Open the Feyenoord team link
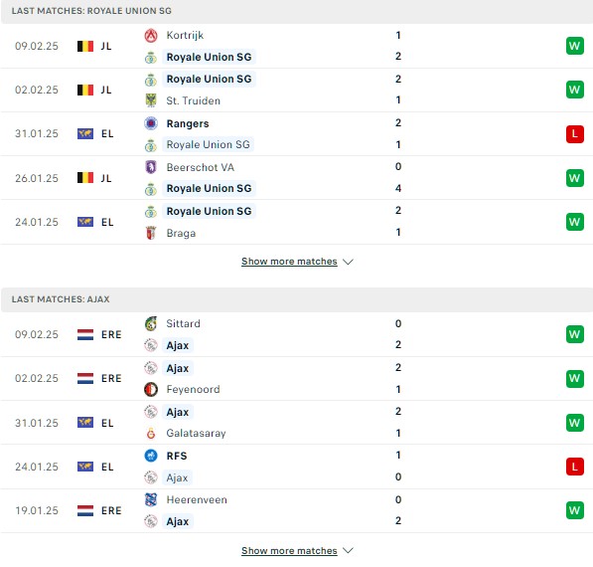This screenshot has height=567, width=593. tap(194, 389)
